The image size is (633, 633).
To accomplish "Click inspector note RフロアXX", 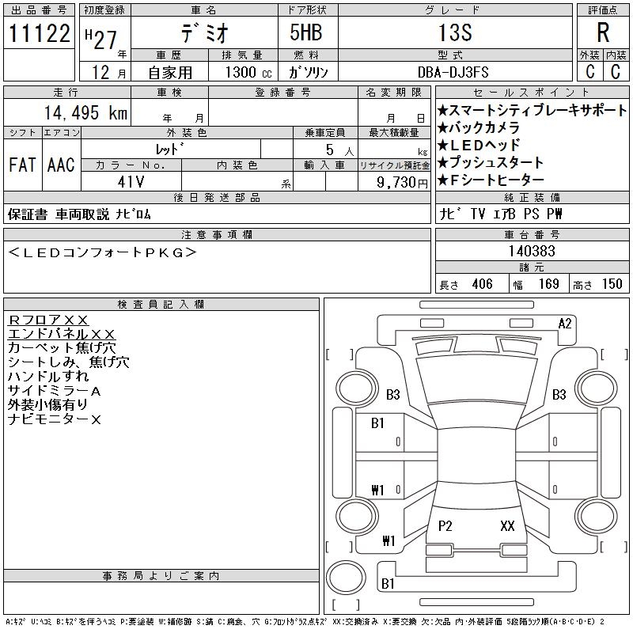I will click(x=48, y=320).
